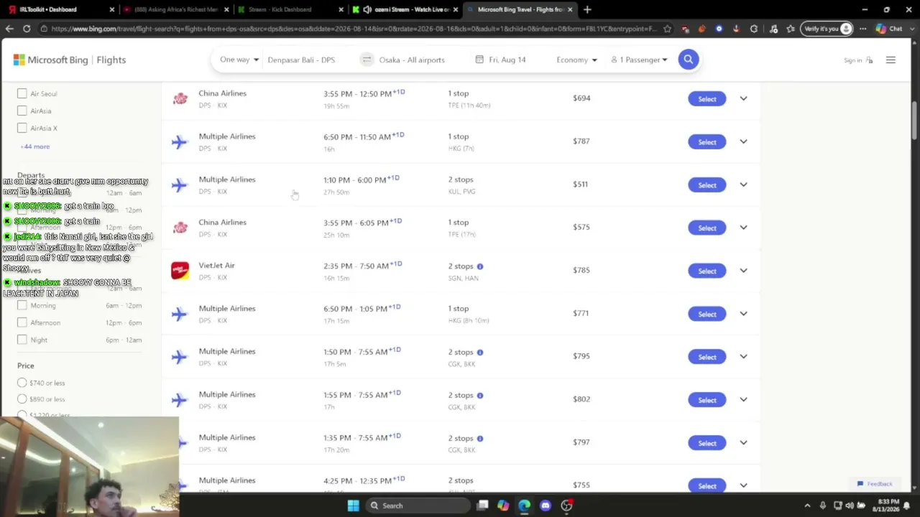The height and width of the screenshot is (517, 920).
Task: Select the $694 China Airlines flight
Action: click(x=707, y=99)
